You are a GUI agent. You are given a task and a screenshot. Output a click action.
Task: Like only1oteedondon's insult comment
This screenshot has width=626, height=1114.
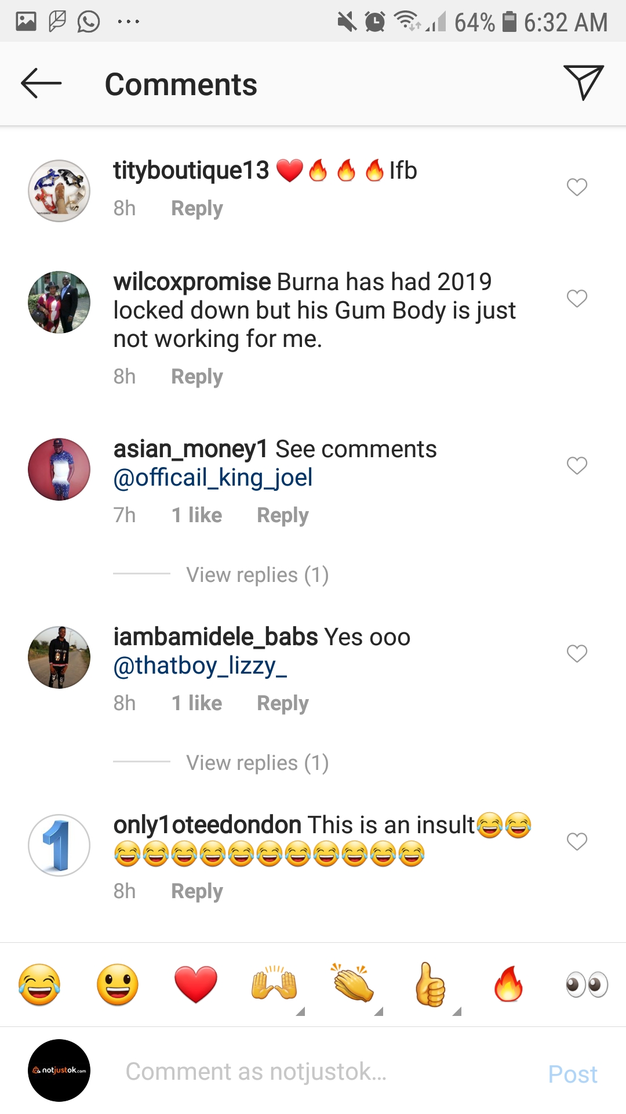tap(577, 841)
